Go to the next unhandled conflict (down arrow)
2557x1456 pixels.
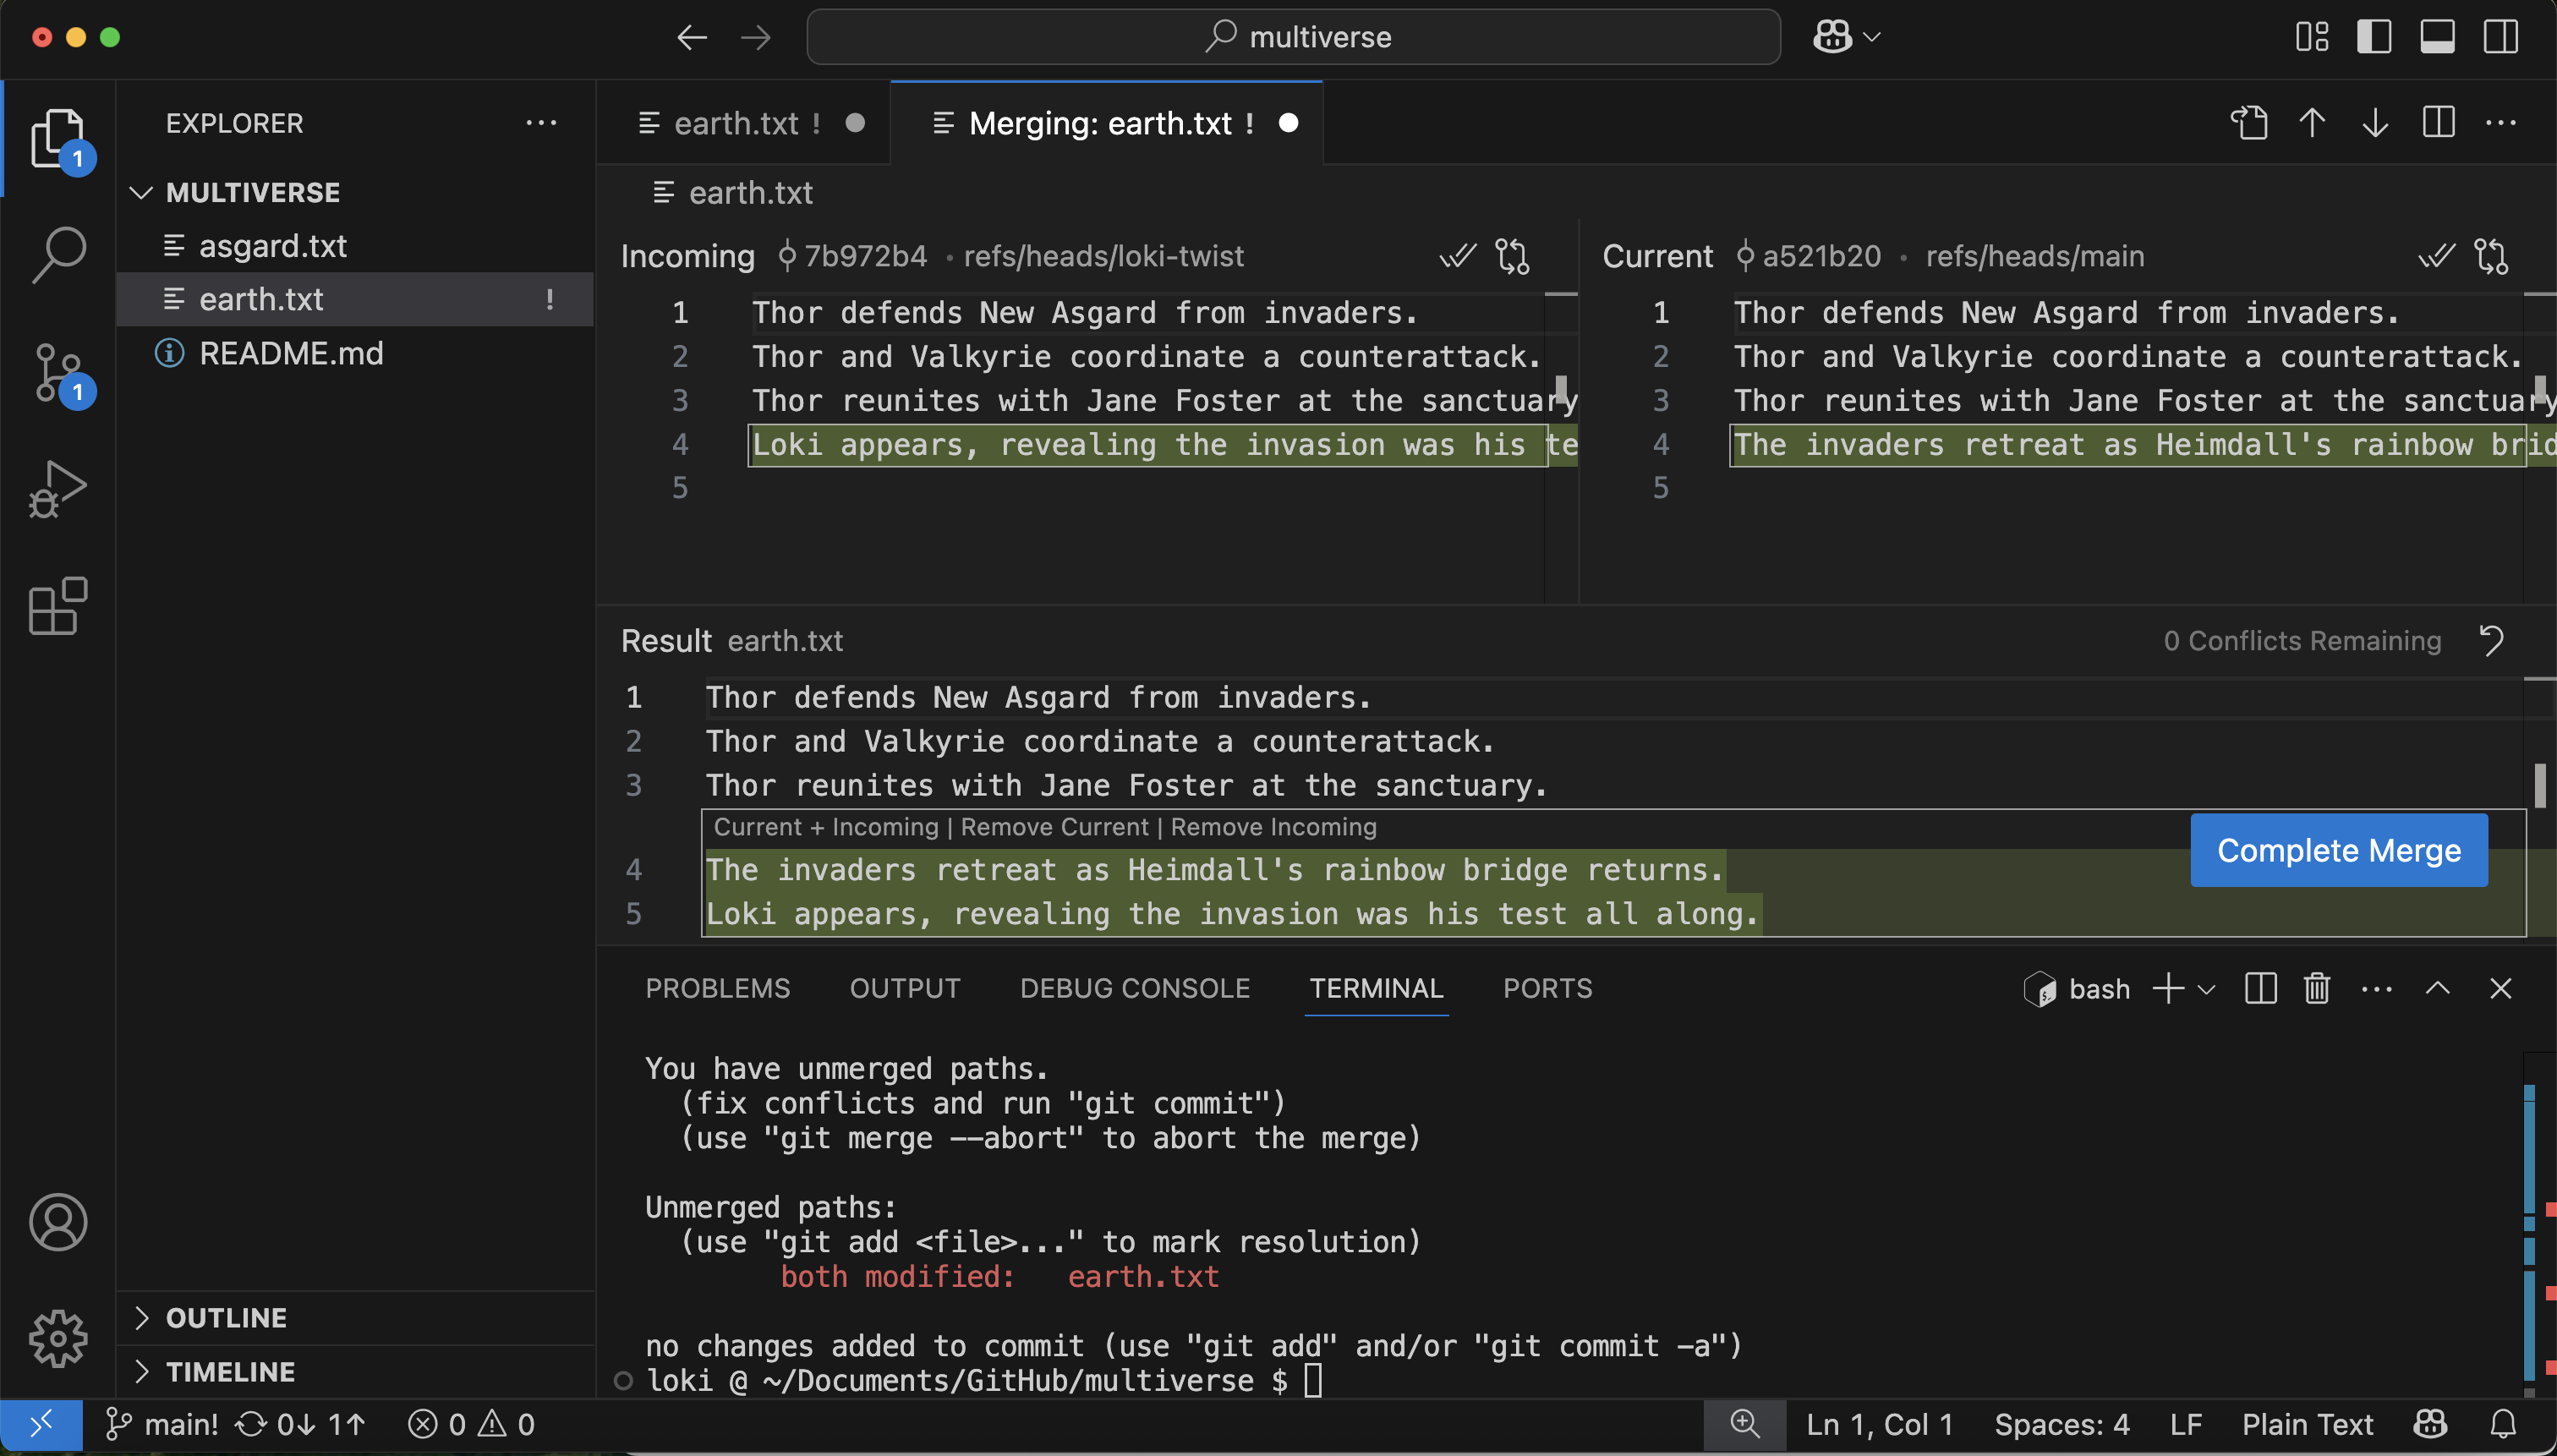tap(2375, 123)
